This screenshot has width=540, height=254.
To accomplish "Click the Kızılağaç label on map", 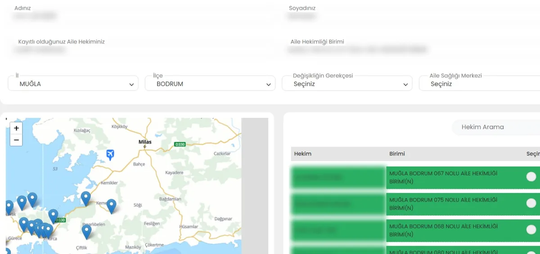I will [x=82, y=130].
